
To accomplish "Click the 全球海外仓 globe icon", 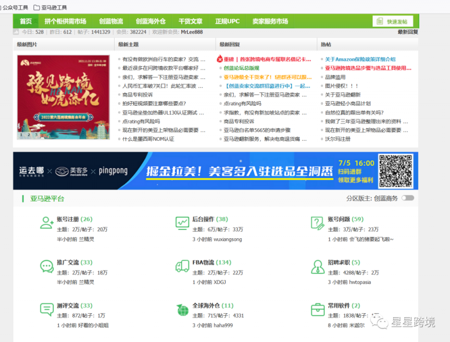I will (x=182, y=310).
